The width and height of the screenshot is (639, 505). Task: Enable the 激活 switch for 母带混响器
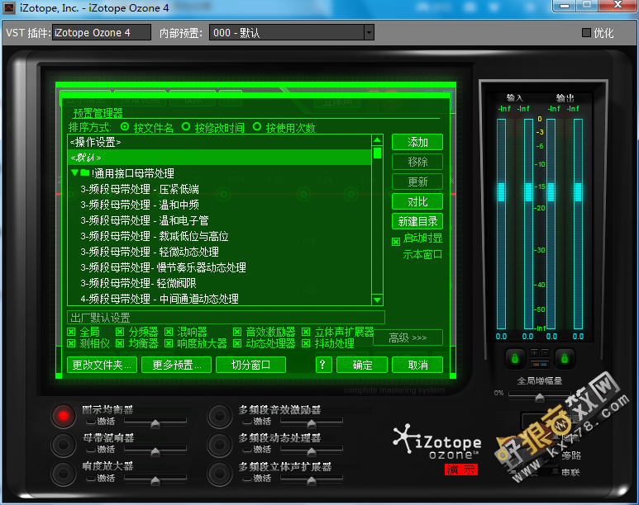coord(91,450)
